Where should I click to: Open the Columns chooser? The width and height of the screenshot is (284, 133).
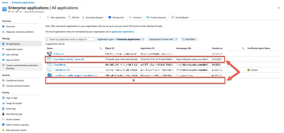[x=135, y=18]
